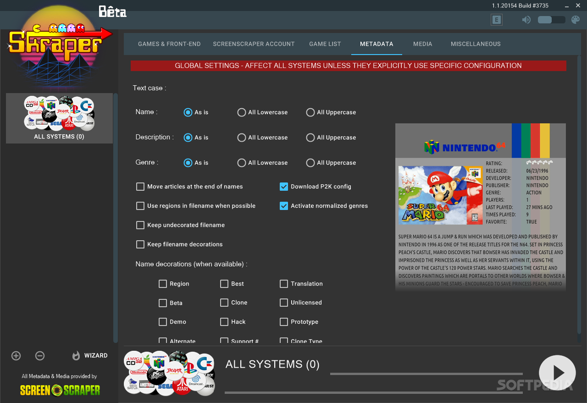Click the 'Name decorations (when available) :' label
The height and width of the screenshot is (403, 587).
(x=191, y=264)
